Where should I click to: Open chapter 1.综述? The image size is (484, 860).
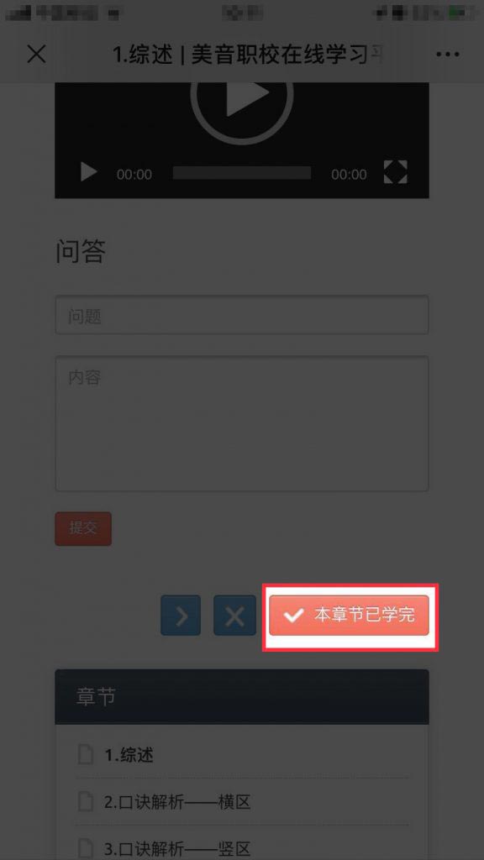(x=129, y=755)
